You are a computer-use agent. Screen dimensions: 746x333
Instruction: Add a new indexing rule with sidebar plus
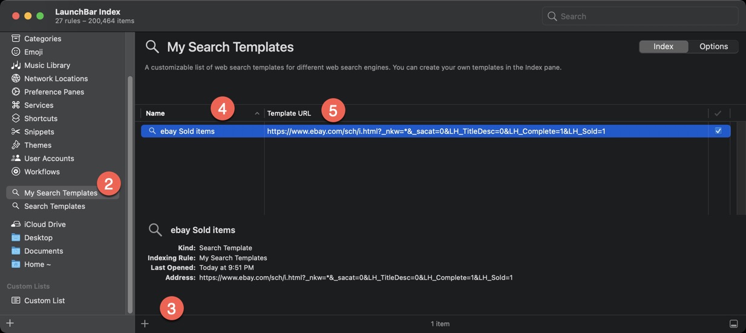[10, 323]
